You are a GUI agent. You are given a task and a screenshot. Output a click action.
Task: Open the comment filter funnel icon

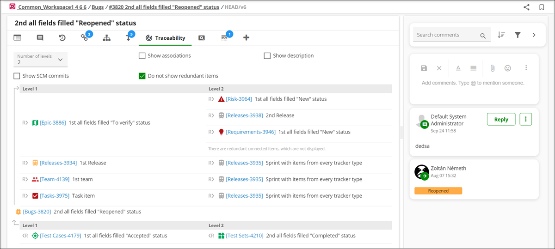518,35
